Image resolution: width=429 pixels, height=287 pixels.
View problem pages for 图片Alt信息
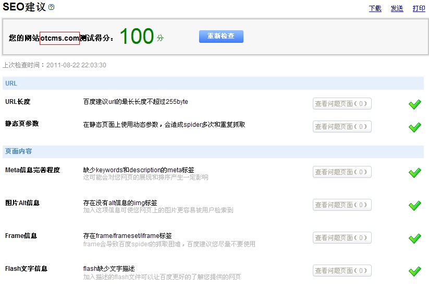(342, 205)
